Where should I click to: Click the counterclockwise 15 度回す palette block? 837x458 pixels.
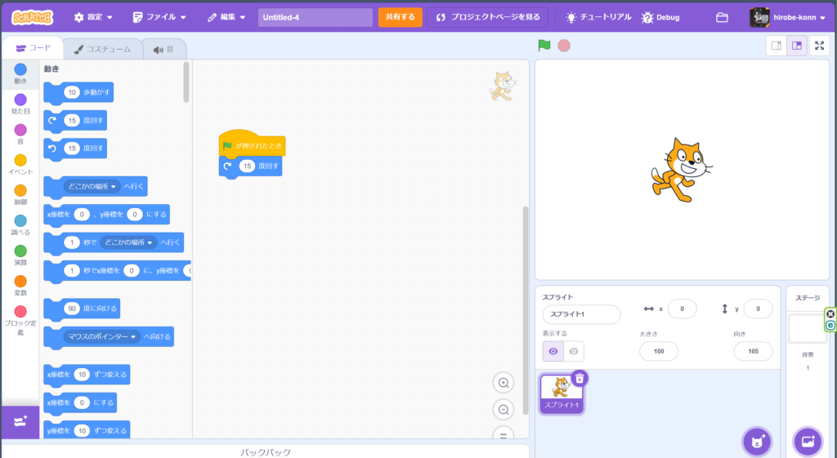tap(75, 149)
